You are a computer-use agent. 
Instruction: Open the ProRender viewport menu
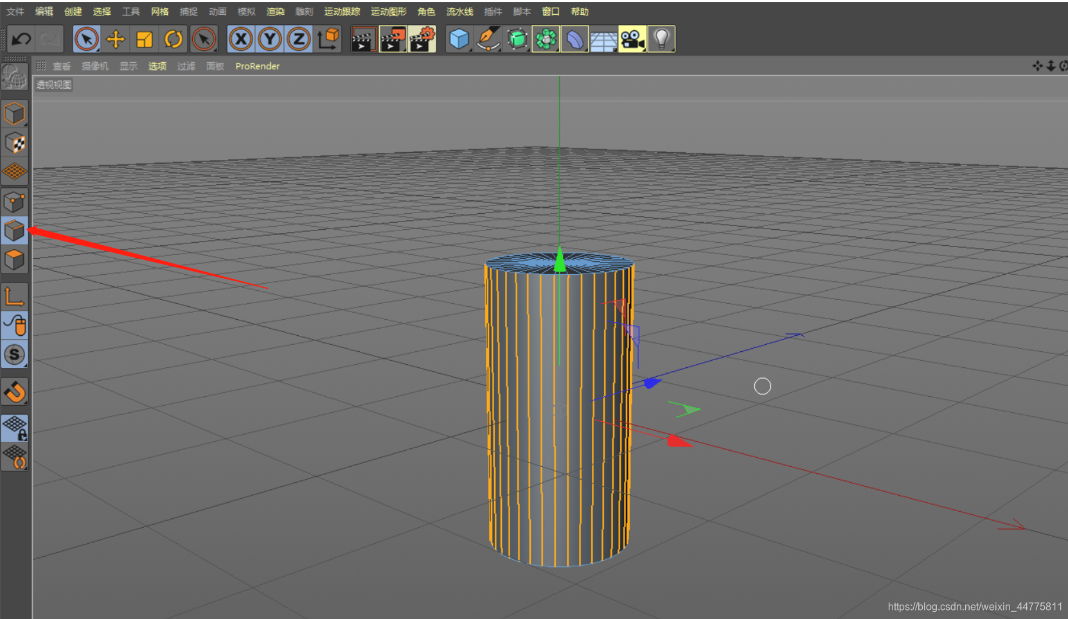(257, 66)
